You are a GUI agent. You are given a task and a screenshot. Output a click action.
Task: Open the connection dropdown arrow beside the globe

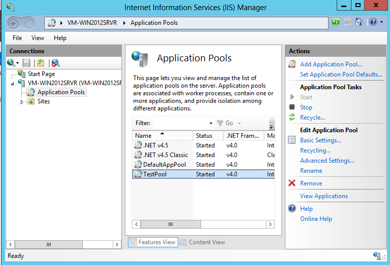click(x=17, y=63)
